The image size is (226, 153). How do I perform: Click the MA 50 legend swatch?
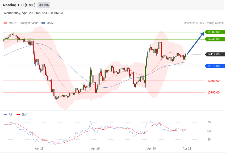click(x=43, y=23)
